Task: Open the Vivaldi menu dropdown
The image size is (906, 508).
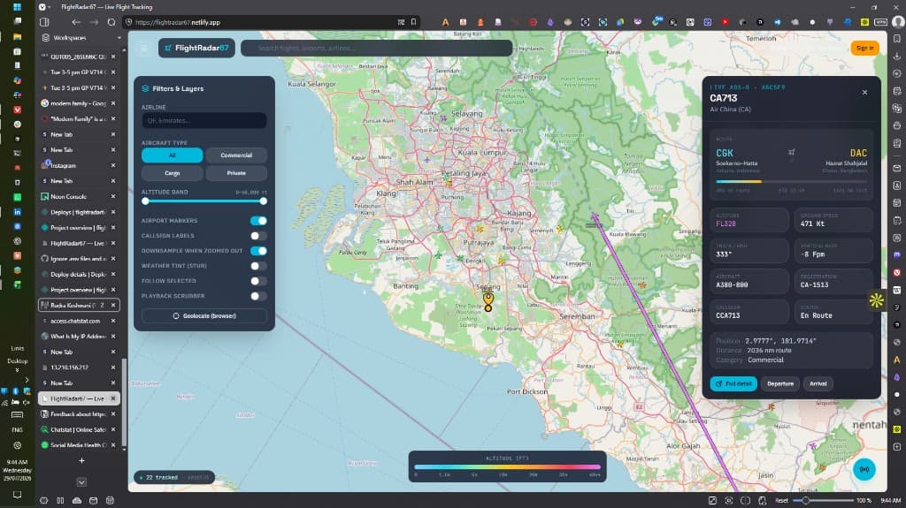Action: (44, 7)
